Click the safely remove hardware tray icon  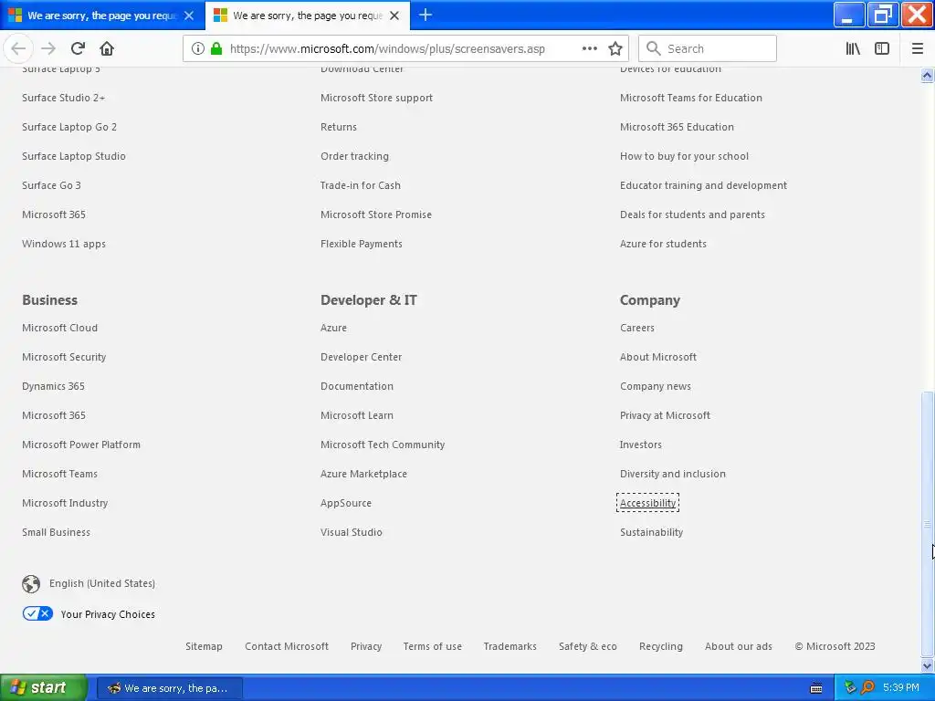coord(850,688)
